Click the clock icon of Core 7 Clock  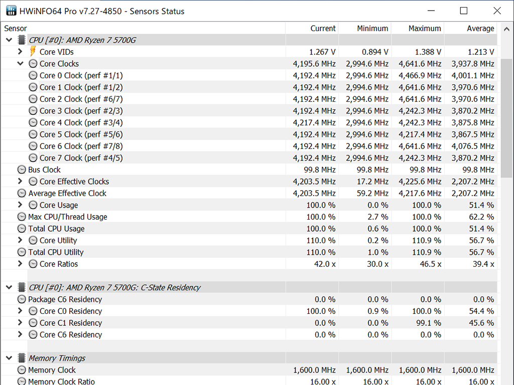click(33, 158)
